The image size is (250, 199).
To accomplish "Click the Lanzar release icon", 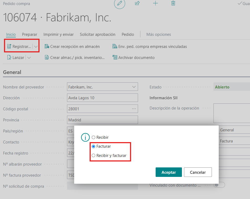I will 9,57.
